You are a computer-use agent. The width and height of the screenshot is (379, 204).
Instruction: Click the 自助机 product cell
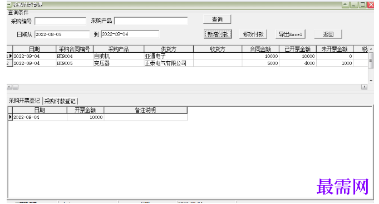click(x=119, y=56)
